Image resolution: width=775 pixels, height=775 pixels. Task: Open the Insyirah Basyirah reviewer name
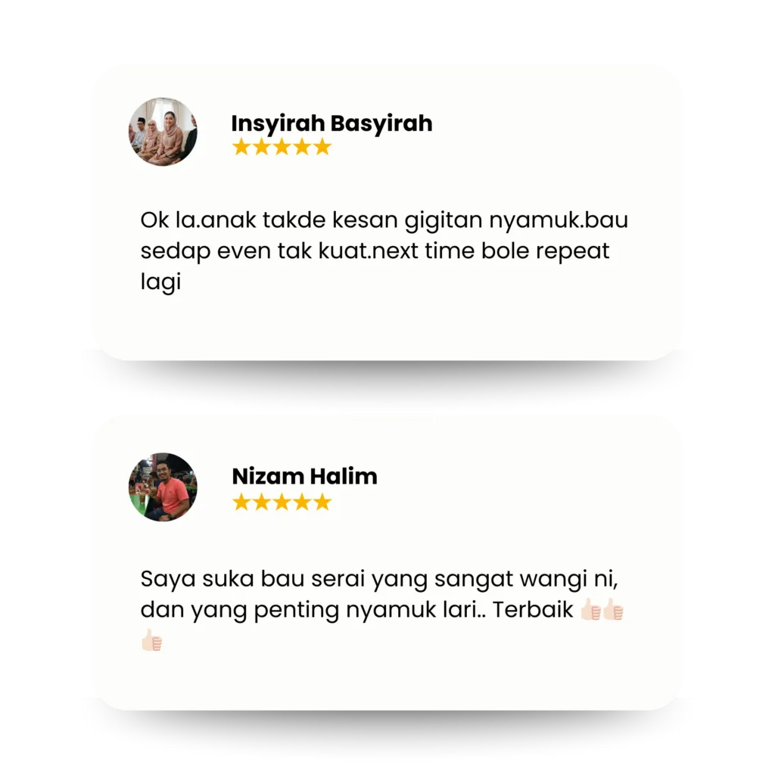pos(331,124)
